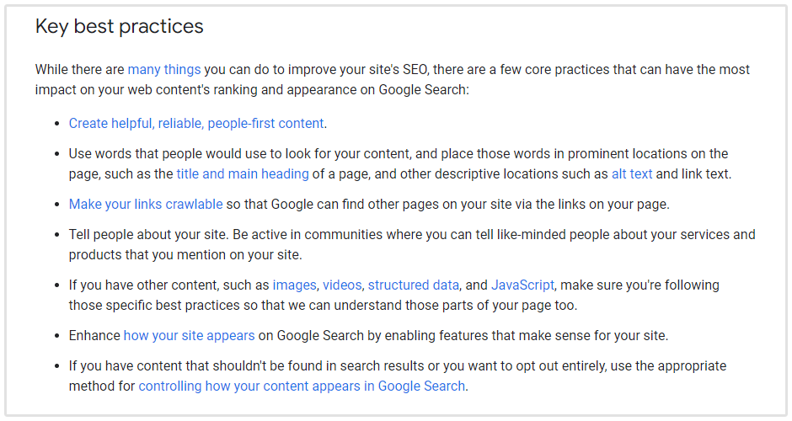The height and width of the screenshot is (421, 792).
Task: Click the "images" link
Action: (x=293, y=285)
